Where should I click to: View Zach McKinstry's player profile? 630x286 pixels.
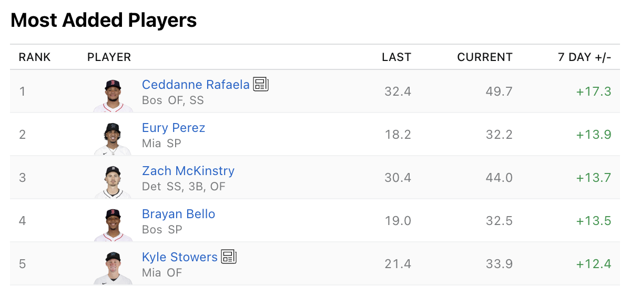188,171
